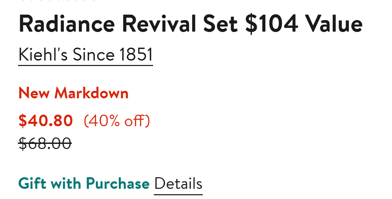Click the word off in the discount
Screen dimensions: 392x199
[x=134, y=121]
